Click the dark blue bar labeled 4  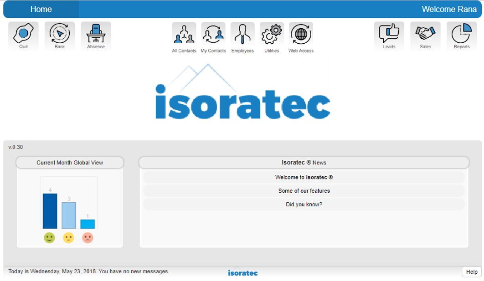[x=50, y=211]
